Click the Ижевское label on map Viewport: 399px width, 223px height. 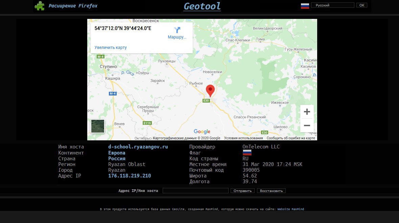[x=280, y=103]
